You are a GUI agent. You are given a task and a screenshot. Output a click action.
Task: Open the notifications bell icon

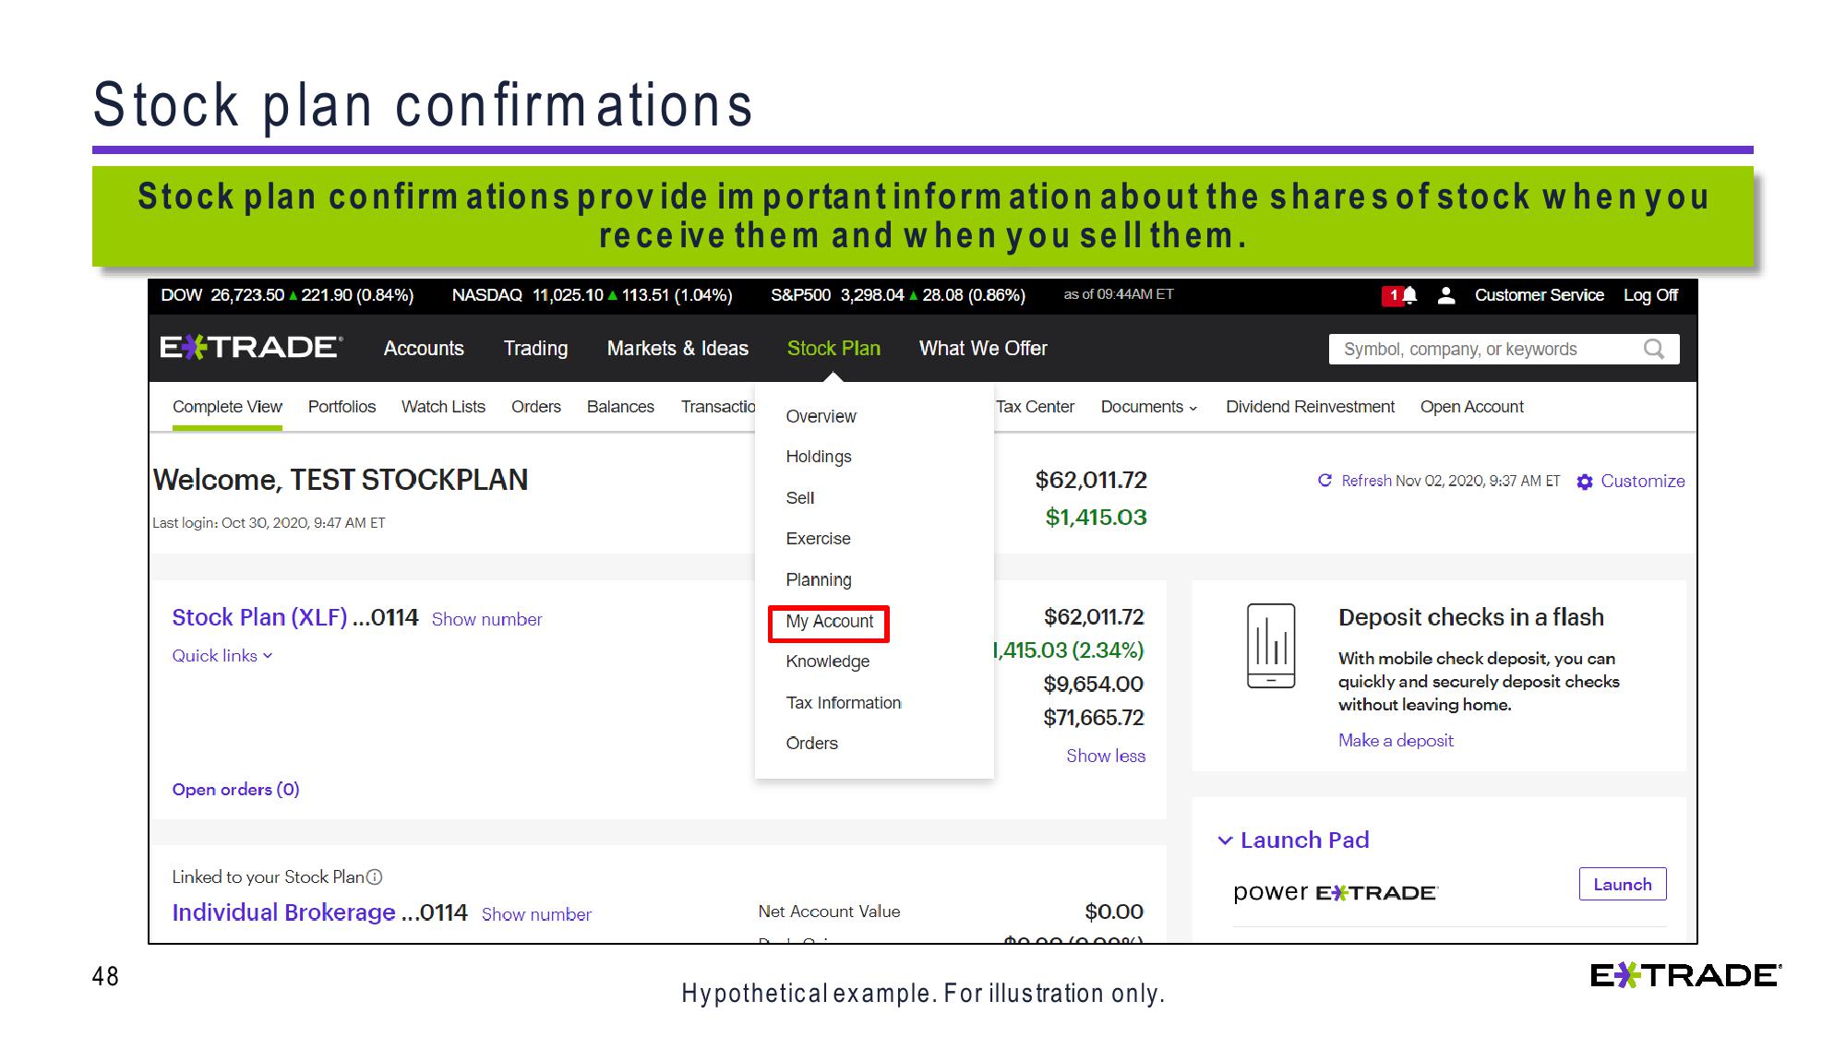click(1408, 295)
